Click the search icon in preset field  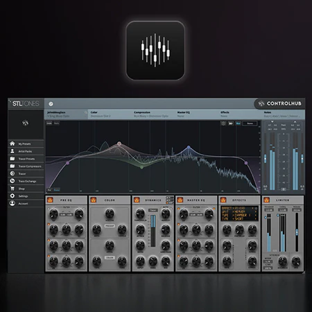(x=85, y=112)
